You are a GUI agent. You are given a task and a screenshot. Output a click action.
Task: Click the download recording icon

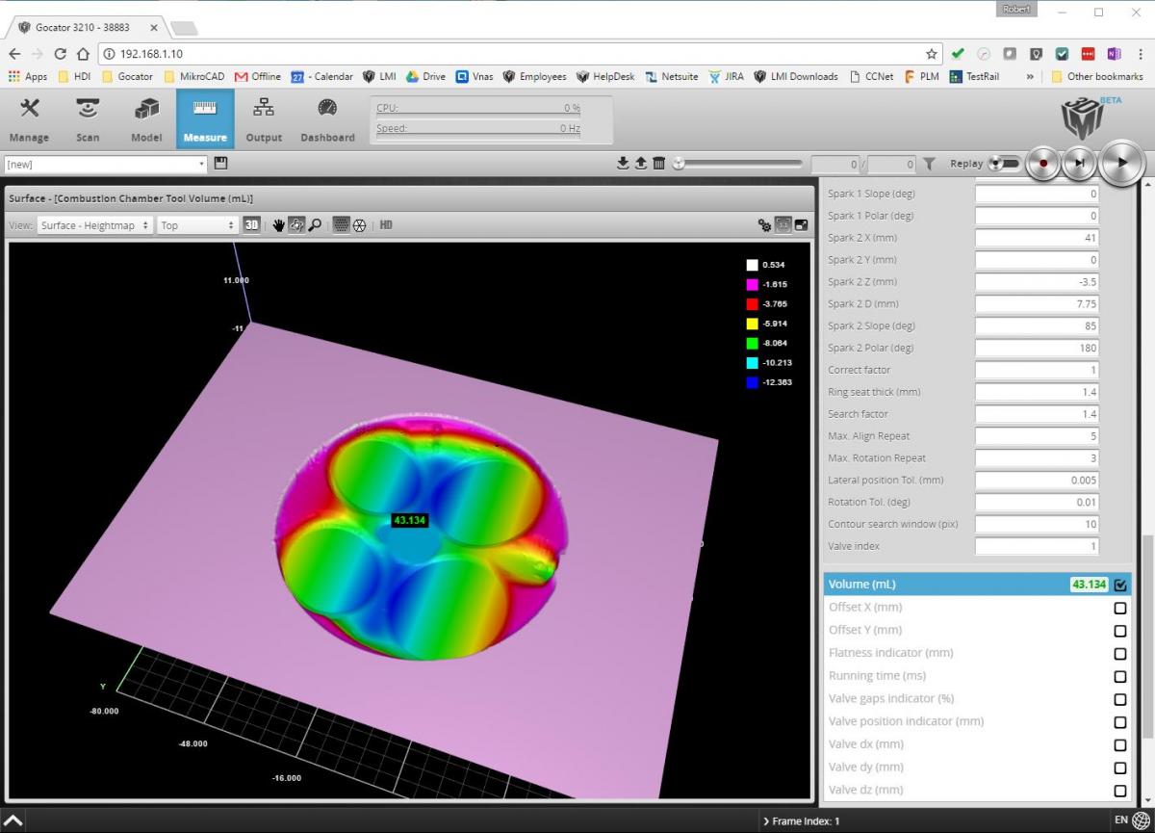[x=623, y=164]
